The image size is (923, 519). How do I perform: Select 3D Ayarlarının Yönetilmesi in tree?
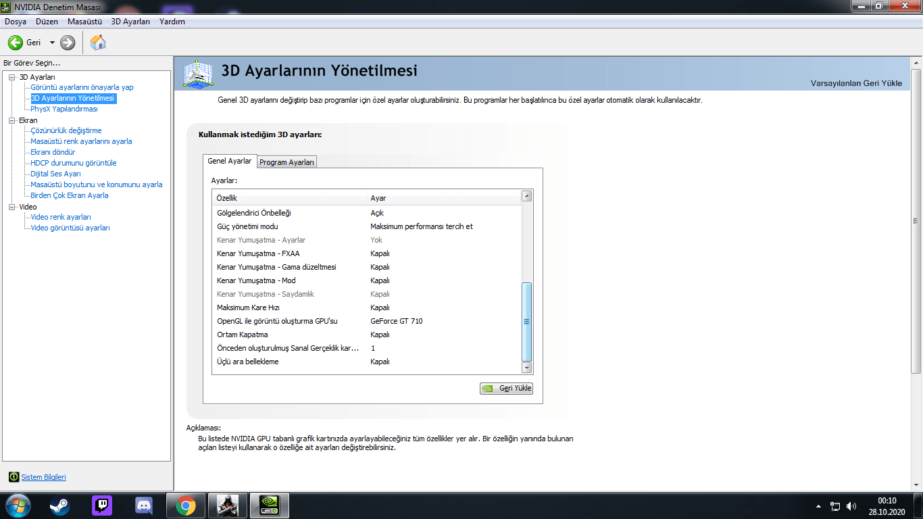pyautogui.click(x=73, y=98)
